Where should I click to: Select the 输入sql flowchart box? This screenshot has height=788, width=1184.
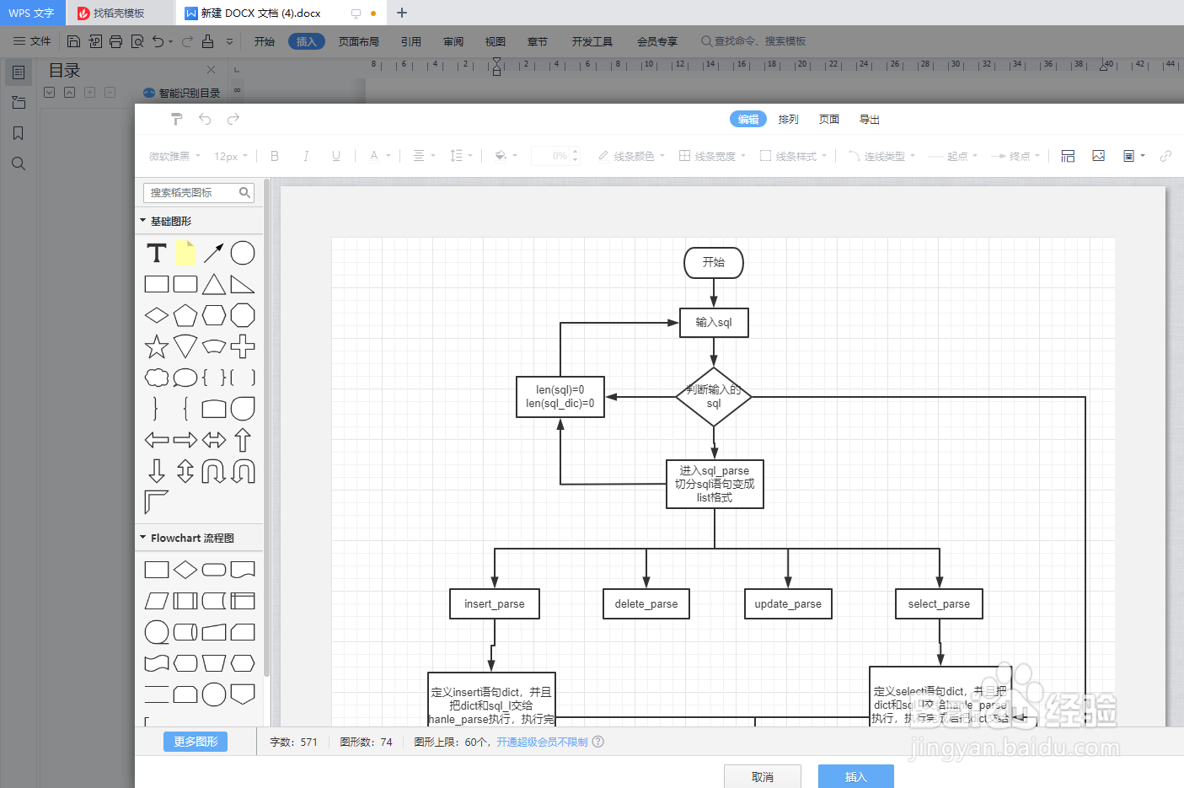[x=714, y=322]
